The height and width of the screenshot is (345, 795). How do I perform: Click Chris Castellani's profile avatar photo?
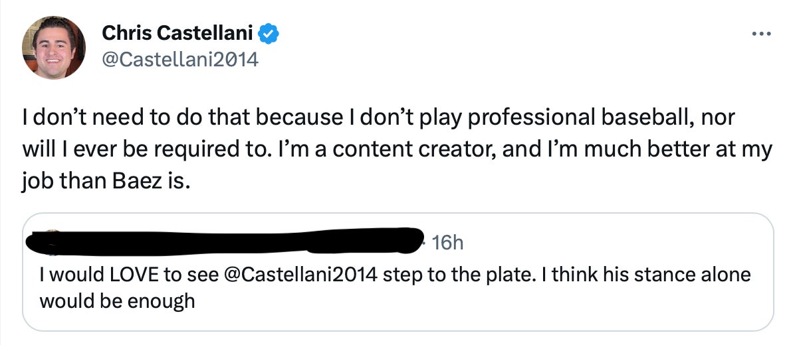pyautogui.click(x=54, y=47)
